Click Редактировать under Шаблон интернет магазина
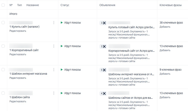 coord(18,78)
